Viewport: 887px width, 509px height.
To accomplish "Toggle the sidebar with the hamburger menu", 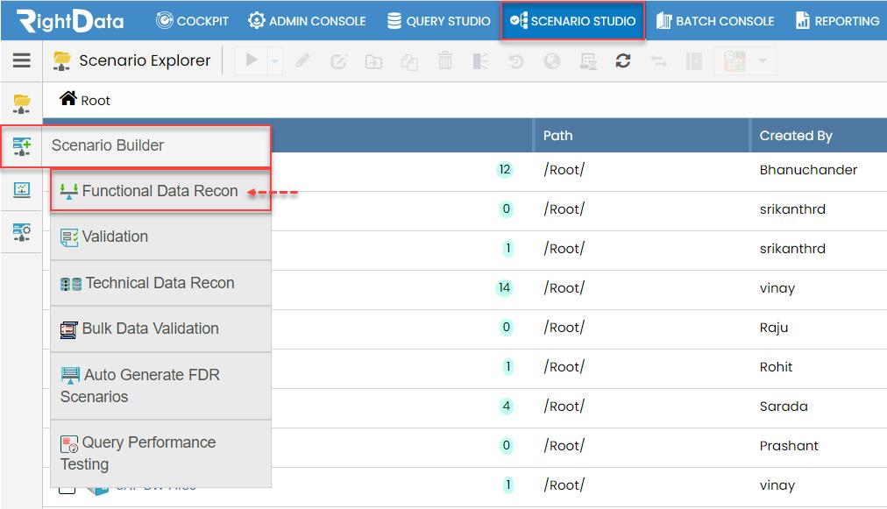I will pyautogui.click(x=20, y=60).
